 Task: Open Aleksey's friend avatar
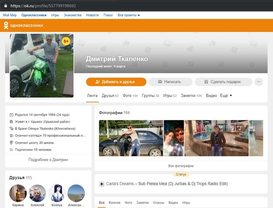(37, 193)
